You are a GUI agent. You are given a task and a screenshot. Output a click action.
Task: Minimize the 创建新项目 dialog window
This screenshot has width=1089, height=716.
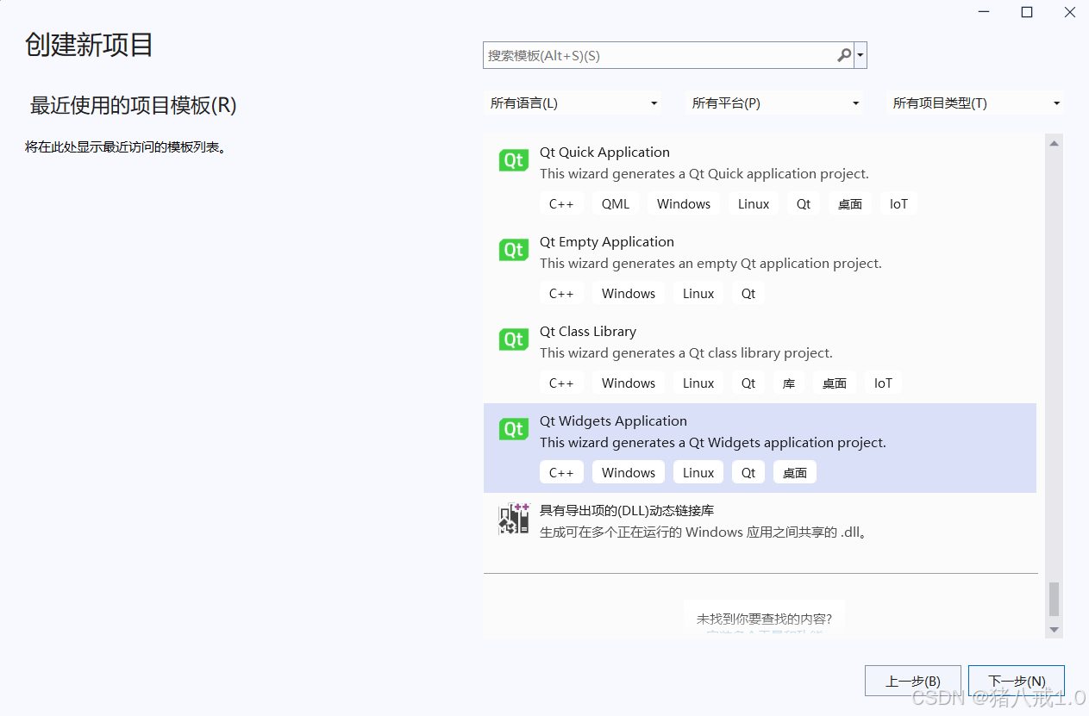(x=984, y=12)
